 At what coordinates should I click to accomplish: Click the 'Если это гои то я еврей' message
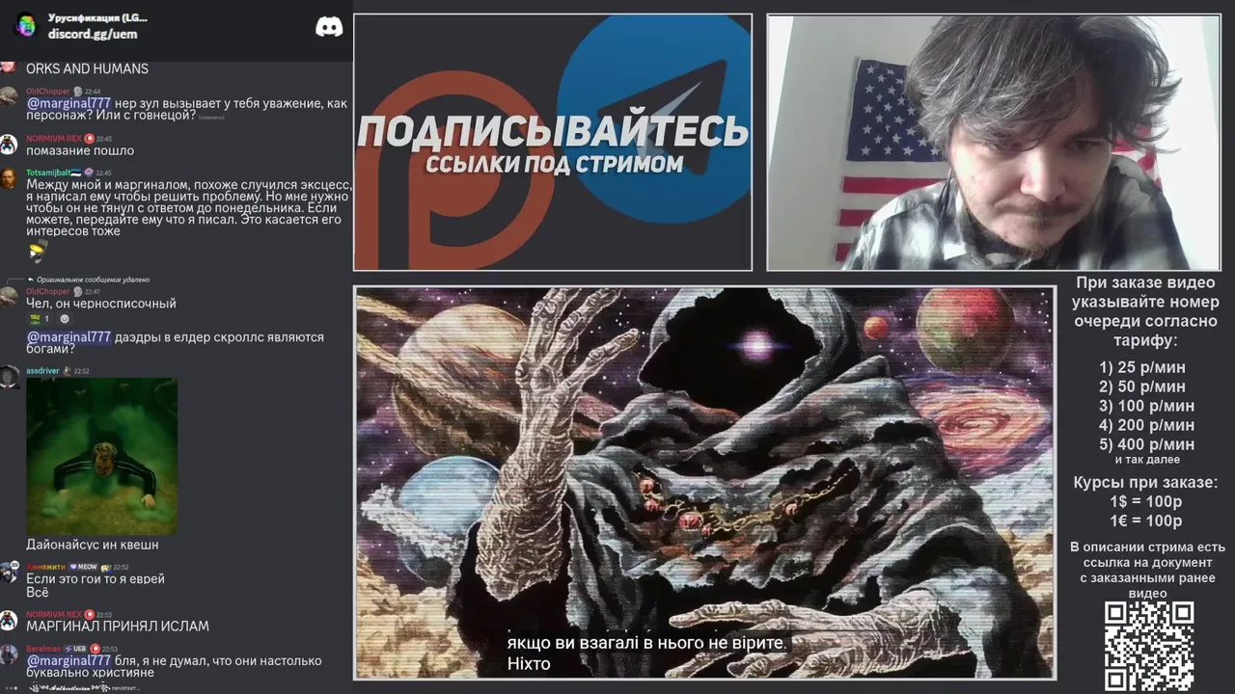pyautogui.click(x=96, y=579)
